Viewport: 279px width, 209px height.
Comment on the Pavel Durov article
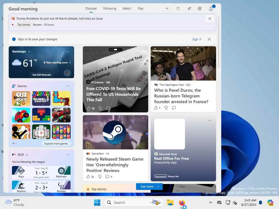[174, 108]
